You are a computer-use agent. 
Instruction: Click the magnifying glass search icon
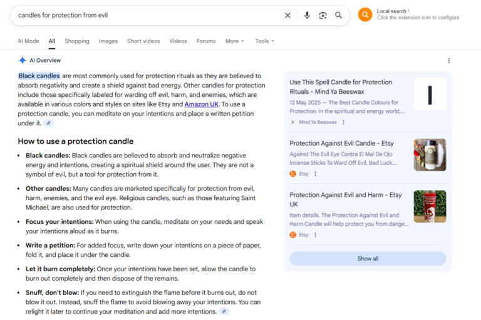pyautogui.click(x=338, y=15)
